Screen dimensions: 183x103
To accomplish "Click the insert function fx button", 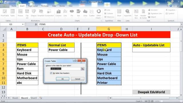I will click(36, 24).
